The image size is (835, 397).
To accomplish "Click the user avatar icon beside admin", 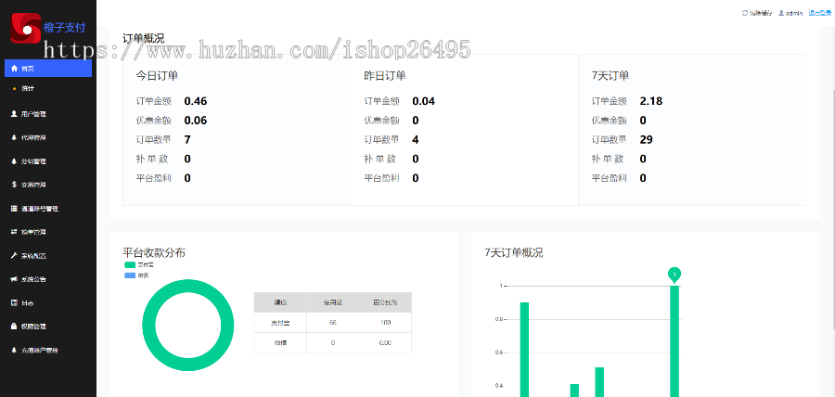I will pos(781,13).
